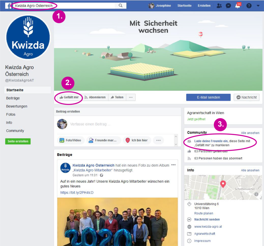Click the map thumbnail in Info

(x=223, y=187)
